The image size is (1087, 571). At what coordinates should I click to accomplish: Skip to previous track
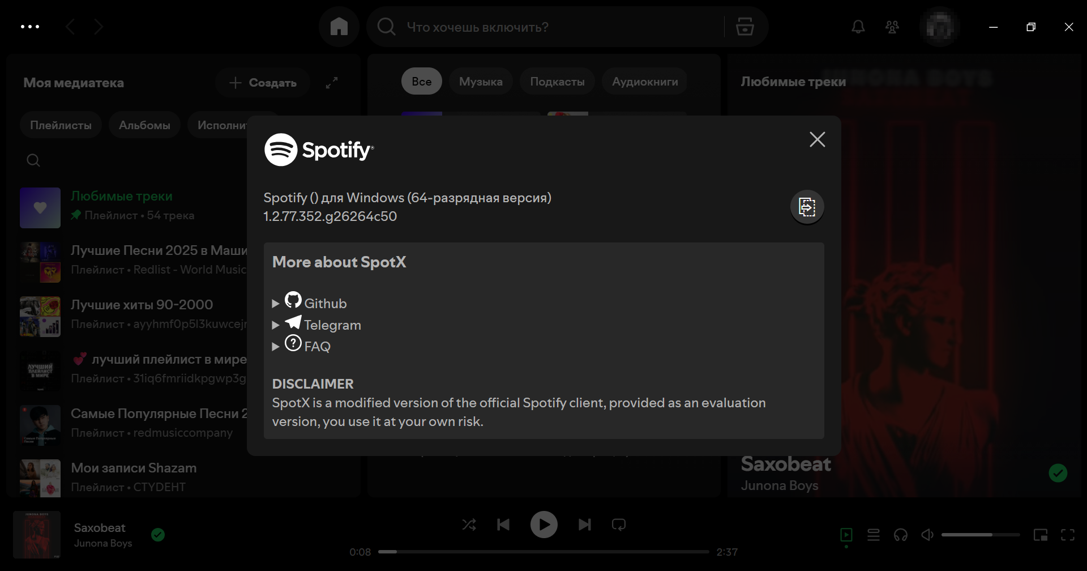[x=503, y=525]
